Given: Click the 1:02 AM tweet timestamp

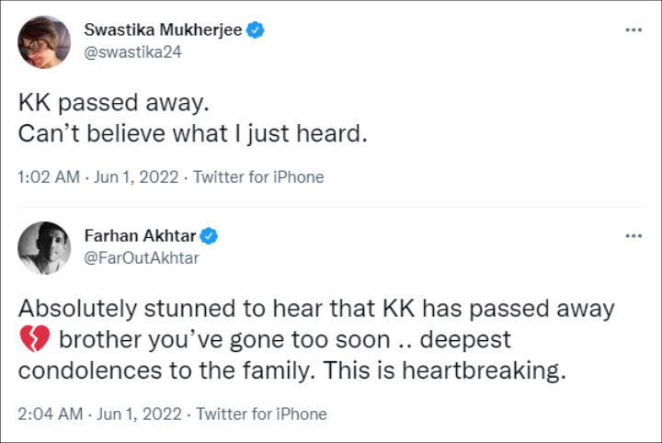Looking at the screenshot, I should click(x=50, y=176).
